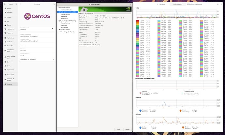The height and width of the screenshot is (135, 225).
Task: Open the System Monitor hamburger menu icon
Action: pos(218,4)
